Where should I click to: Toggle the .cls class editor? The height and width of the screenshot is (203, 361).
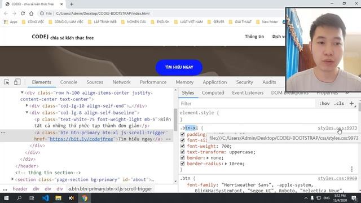click(339, 104)
